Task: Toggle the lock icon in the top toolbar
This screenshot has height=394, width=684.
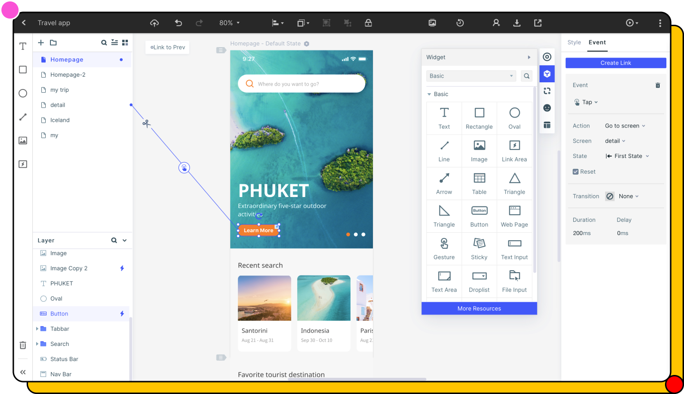Action: point(368,22)
